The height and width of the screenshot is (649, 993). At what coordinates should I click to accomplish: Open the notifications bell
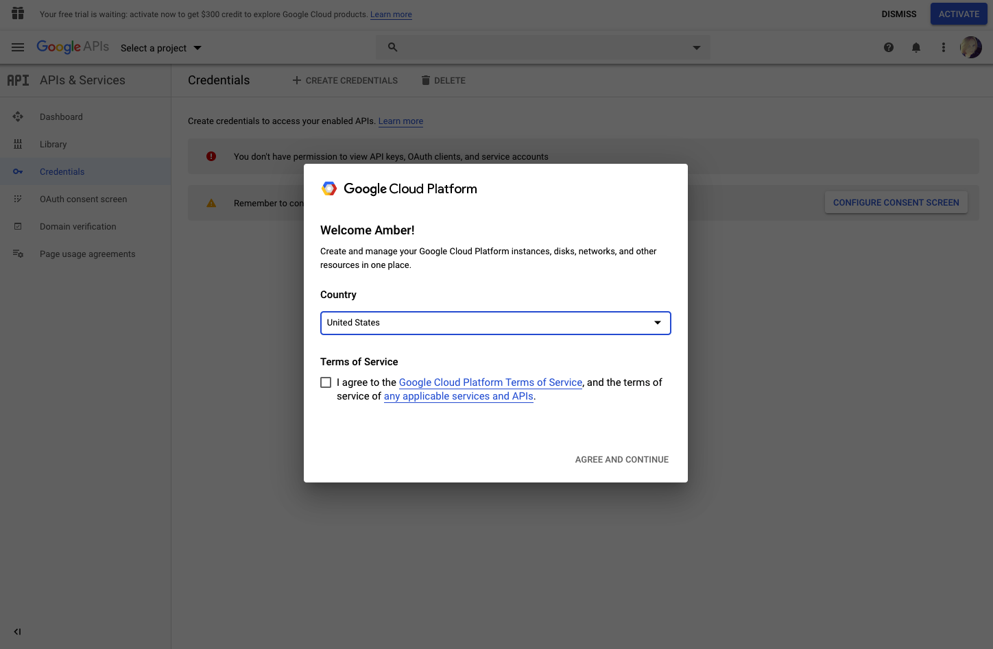(x=916, y=47)
